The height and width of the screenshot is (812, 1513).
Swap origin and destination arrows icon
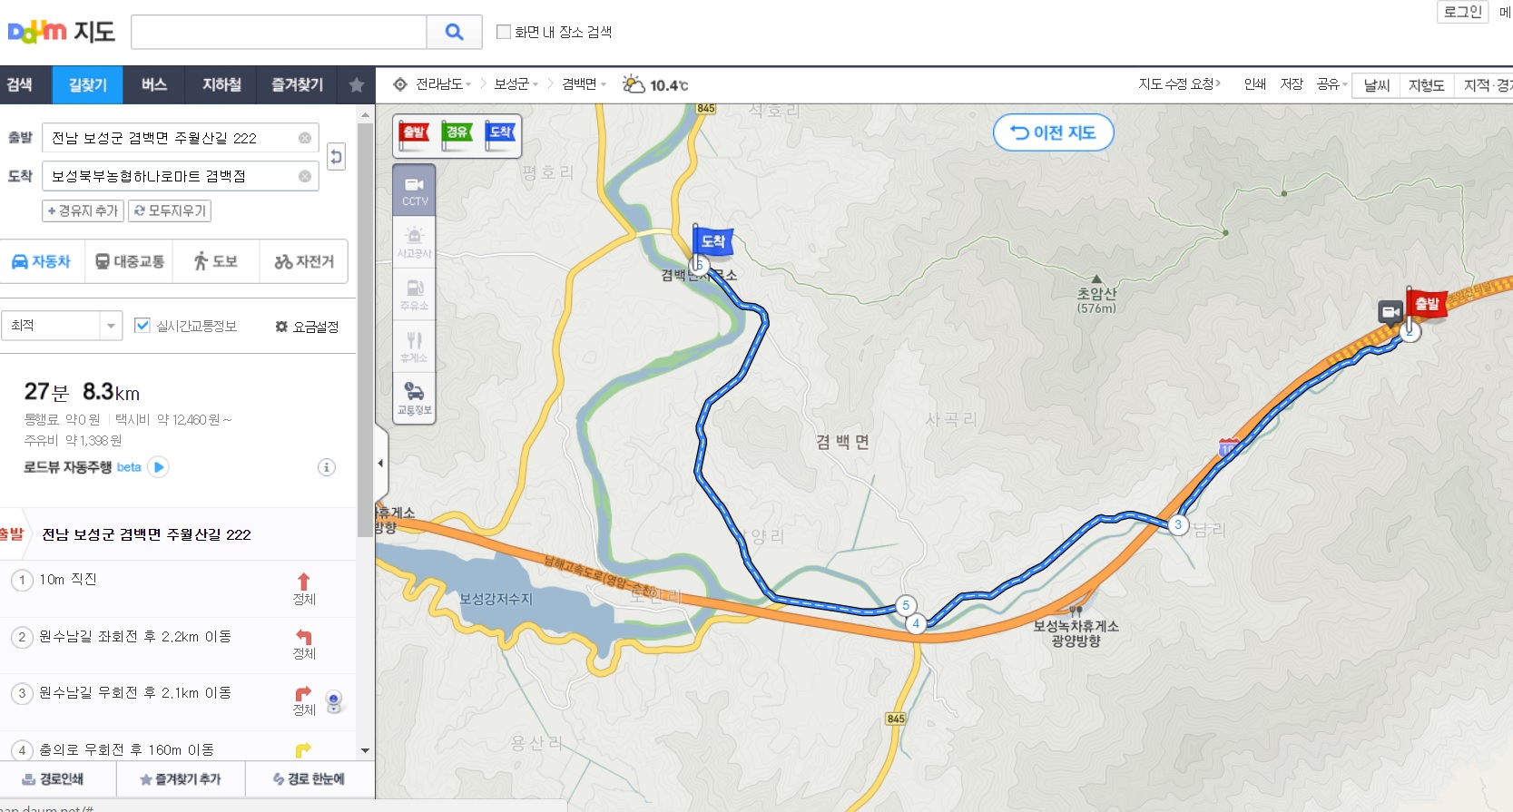point(336,157)
